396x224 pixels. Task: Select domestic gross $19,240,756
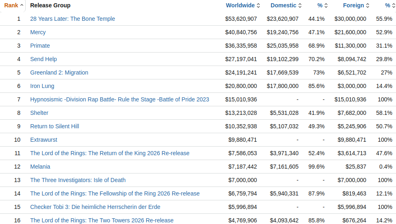(x=283, y=32)
